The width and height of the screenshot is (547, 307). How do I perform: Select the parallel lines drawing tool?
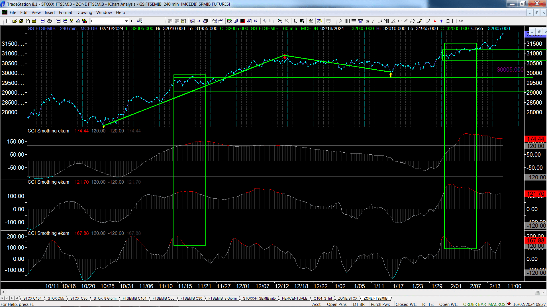tap(406, 21)
